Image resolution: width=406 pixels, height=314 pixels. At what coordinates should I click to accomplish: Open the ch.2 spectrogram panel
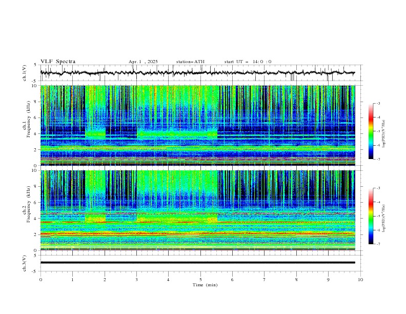tap(197, 210)
